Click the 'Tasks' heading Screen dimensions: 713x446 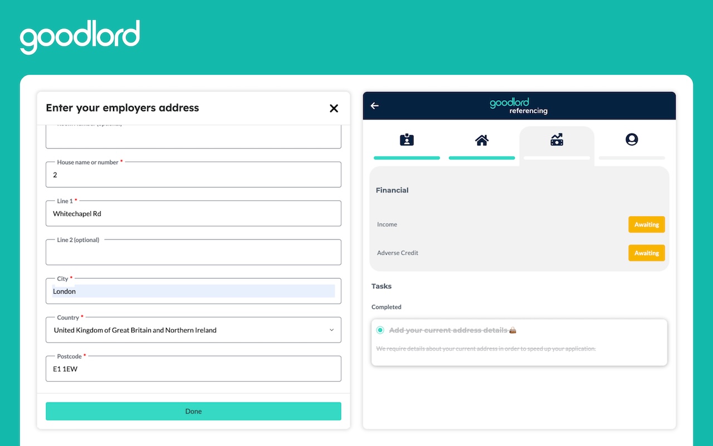[382, 286]
